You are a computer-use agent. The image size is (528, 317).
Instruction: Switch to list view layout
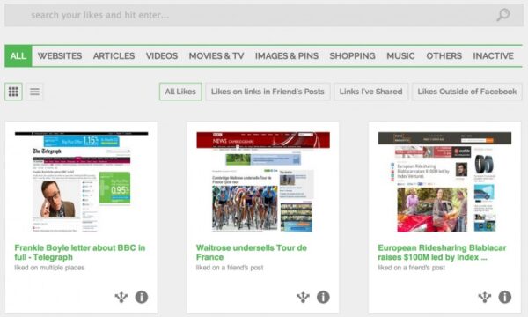(x=34, y=92)
